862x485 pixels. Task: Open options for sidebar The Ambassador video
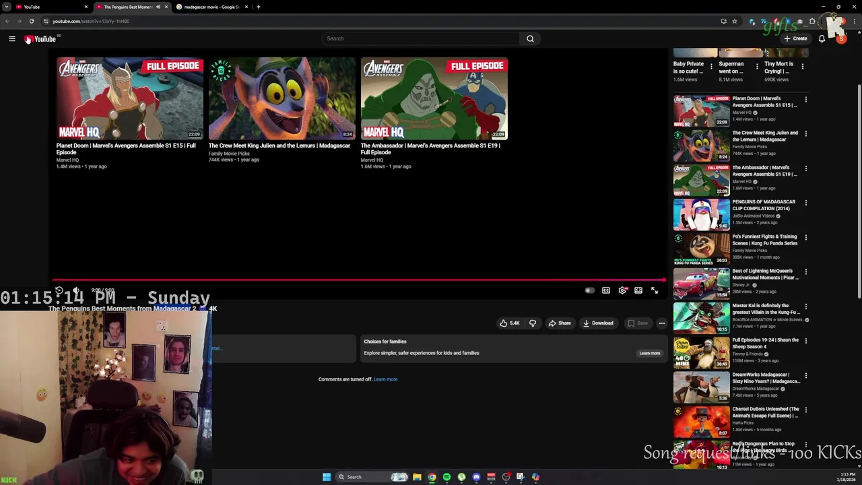pyautogui.click(x=805, y=168)
